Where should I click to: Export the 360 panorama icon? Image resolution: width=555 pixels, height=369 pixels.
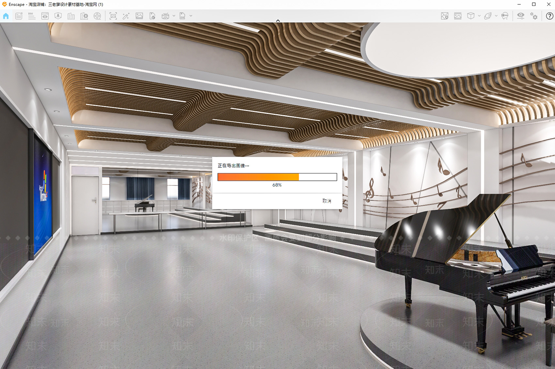[x=165, y=16]
